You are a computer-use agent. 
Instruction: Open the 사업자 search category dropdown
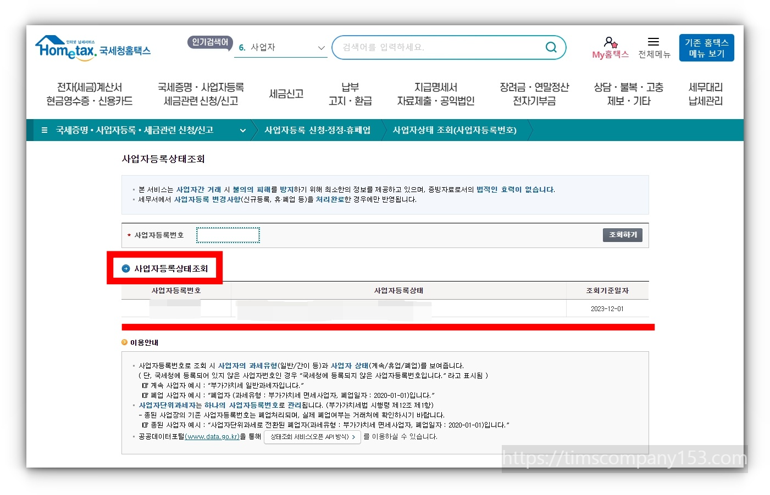pyautogui.click(x=280, y=48)
